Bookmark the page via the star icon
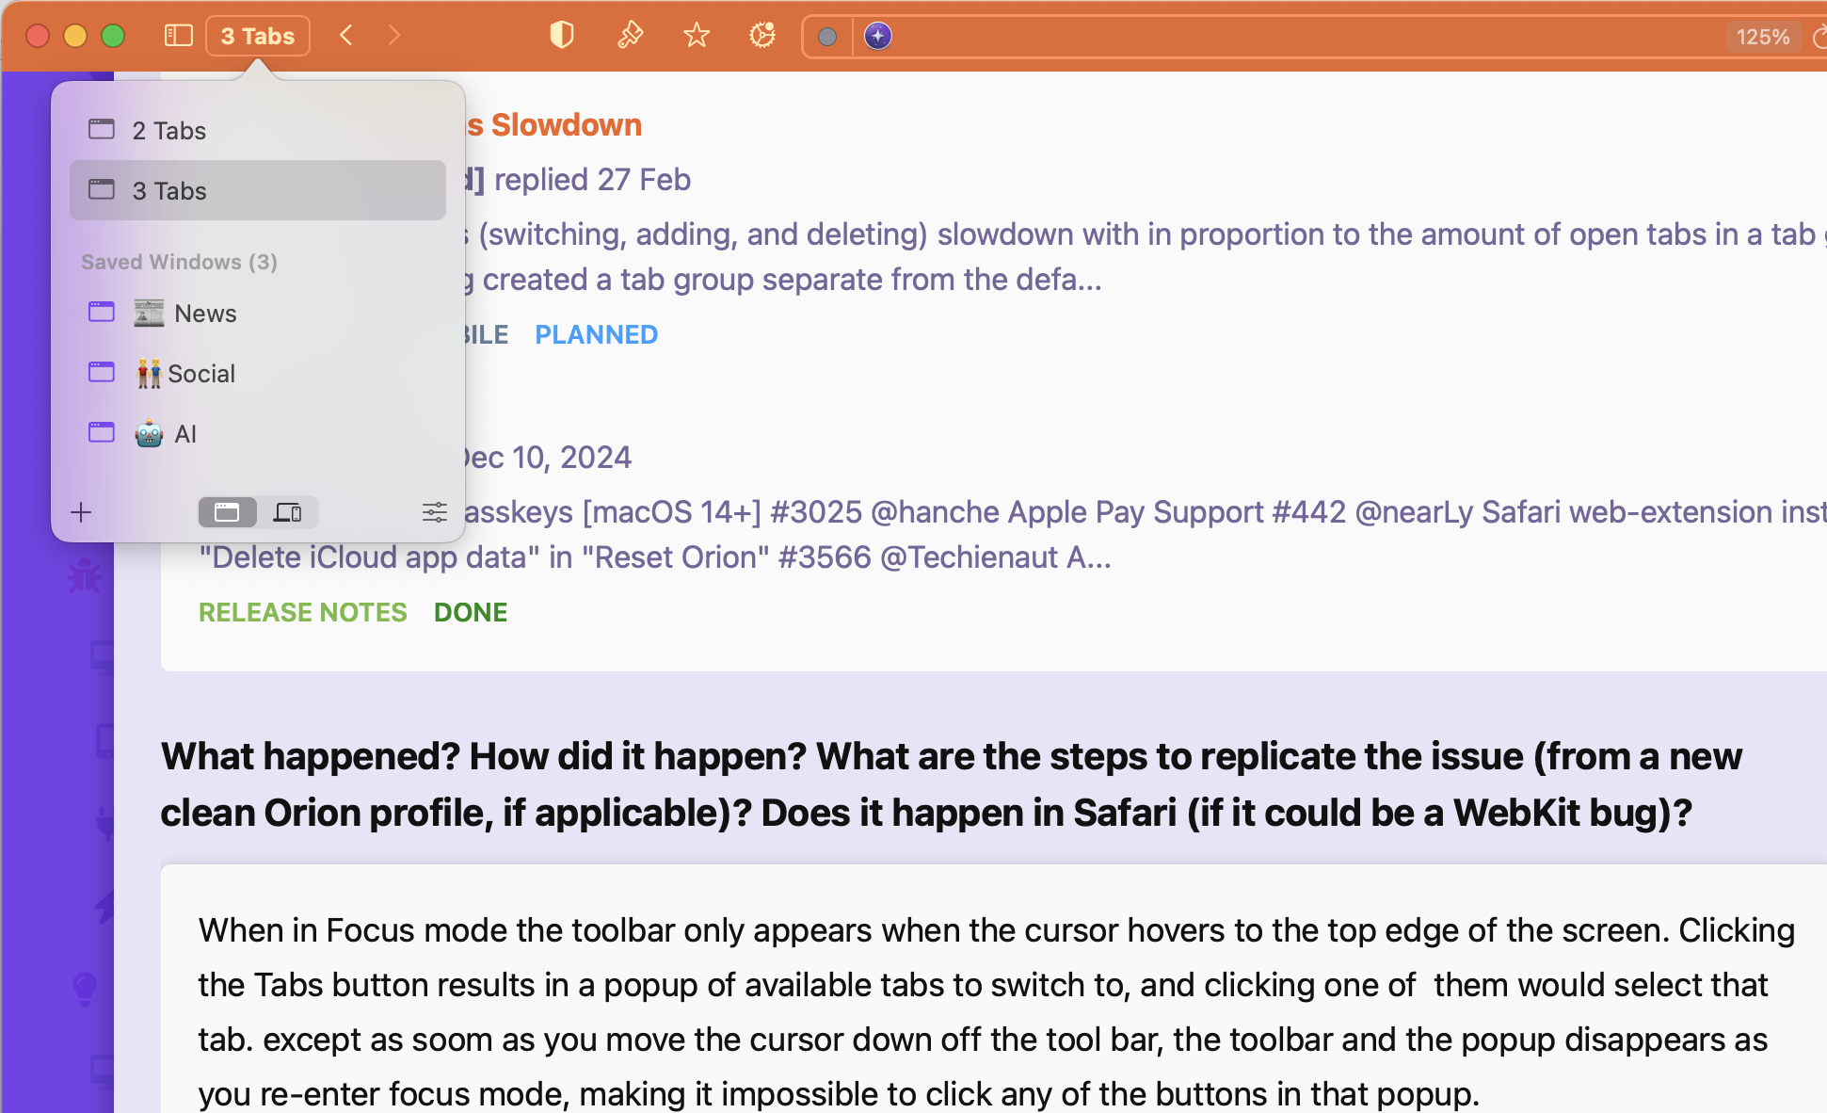Viewport: 1827px width, 1113px height. (697, 35)
